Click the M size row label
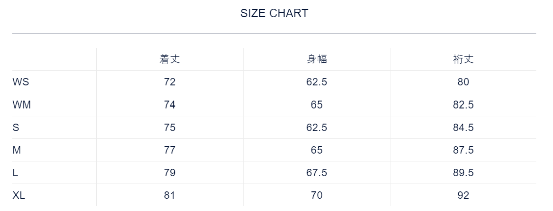Viewport: 553px width, 211px height. pos(17,150)
